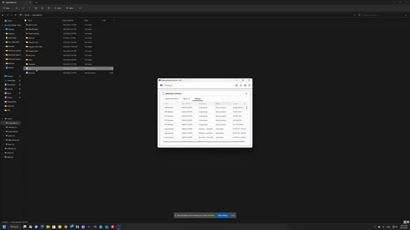Switch to the Allow List tab

point(186,99)
